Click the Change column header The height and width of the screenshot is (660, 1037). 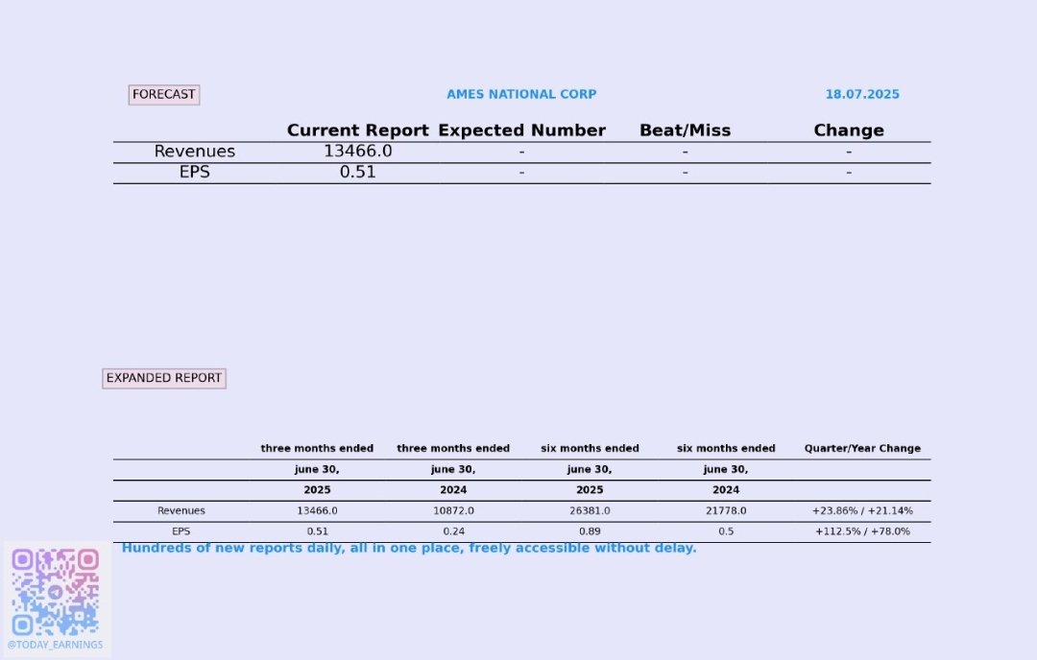pos(849,130)
